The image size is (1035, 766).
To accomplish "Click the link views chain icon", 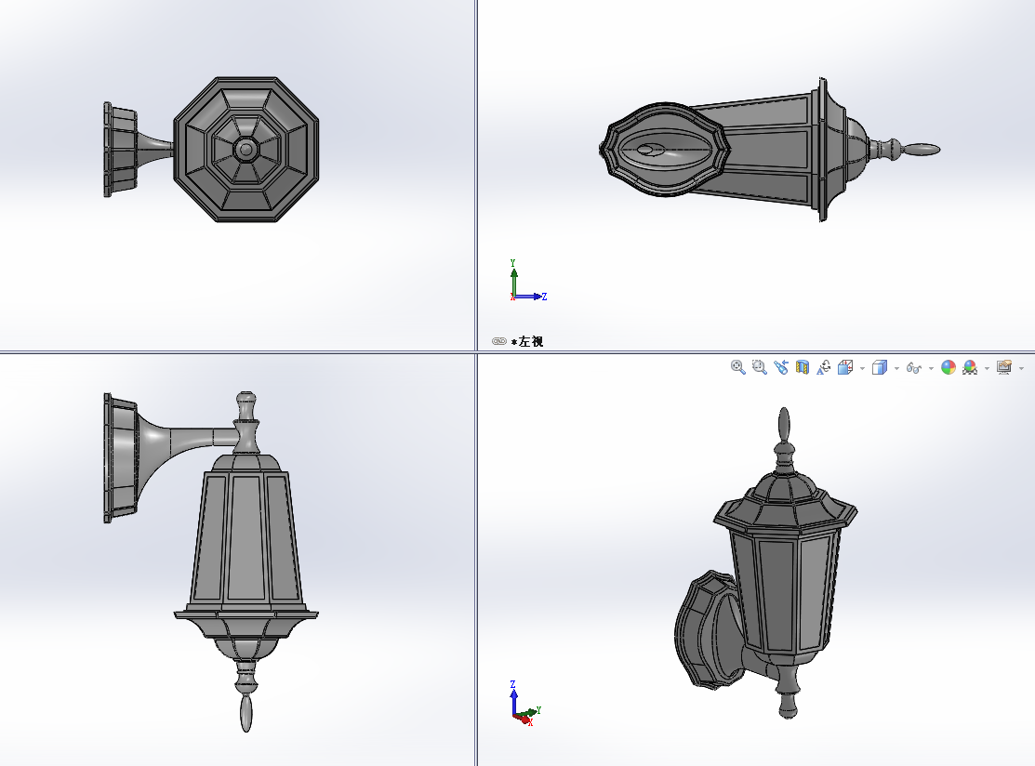I will (499, 341).
